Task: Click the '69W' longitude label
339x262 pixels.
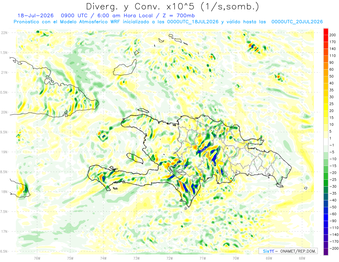Action: tap(269, 258)
